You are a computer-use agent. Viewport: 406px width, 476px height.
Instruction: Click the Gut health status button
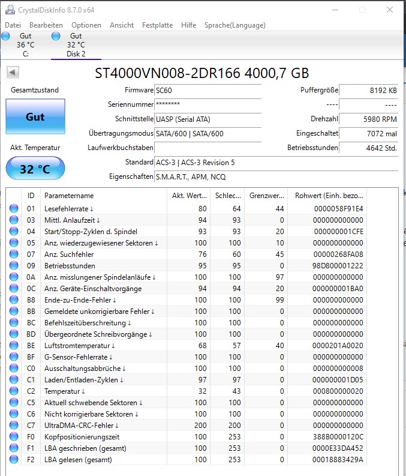click(35, 116)
